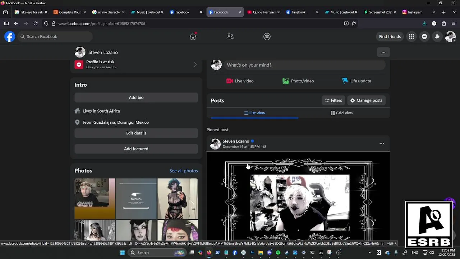Bookmark this page with star icon
The image size is (460, 259).
point(354,23)
